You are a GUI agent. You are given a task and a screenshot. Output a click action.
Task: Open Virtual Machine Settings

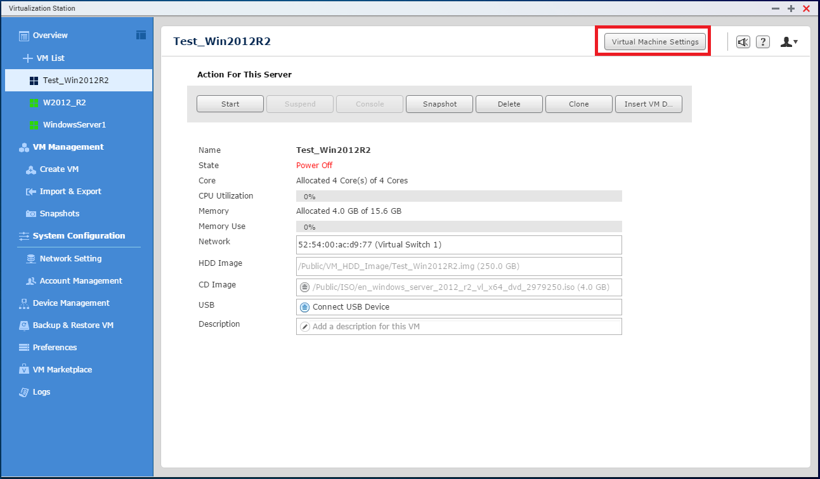(654, 42)
